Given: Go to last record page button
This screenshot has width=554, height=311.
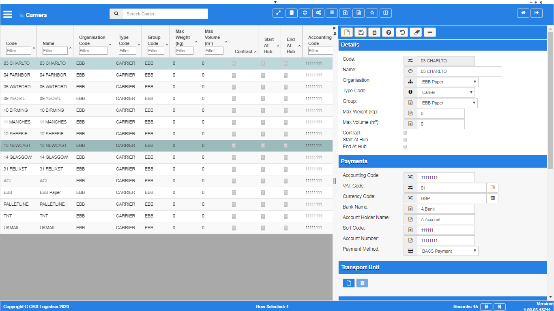Looking at the screenshot, I should click(x=500, y=307).
